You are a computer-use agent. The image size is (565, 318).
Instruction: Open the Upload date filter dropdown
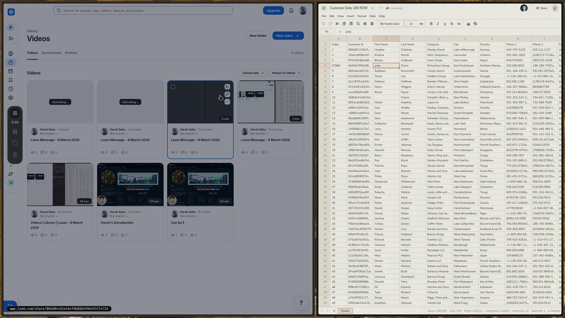point(253,73)
